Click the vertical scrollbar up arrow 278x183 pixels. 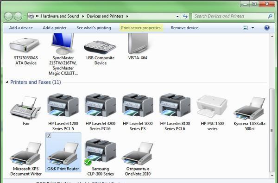coord(272,36)
